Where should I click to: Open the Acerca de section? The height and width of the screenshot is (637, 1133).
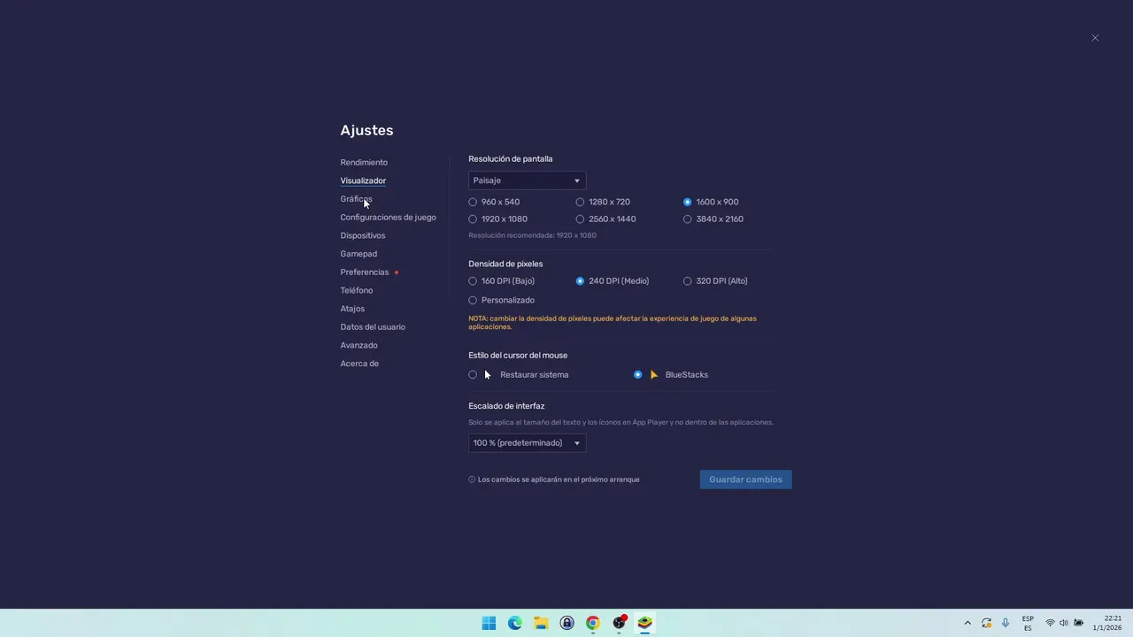pyautogui.click(x=359, y=364)
